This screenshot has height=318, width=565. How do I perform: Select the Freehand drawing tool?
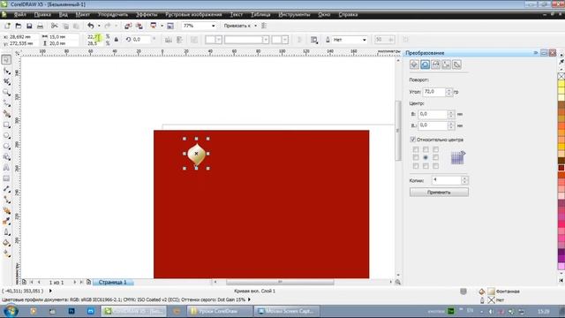(6, 103)
